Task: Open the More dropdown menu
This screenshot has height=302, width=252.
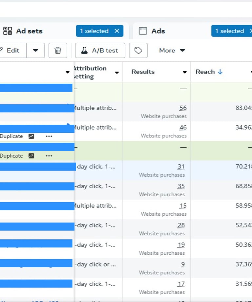Action: click(172, 51)
